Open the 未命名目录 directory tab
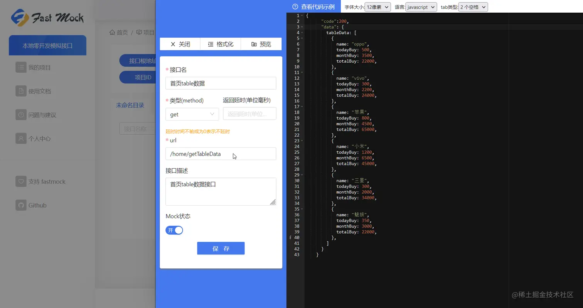Viewport: 583px width, 308px height. pos(130,105)
